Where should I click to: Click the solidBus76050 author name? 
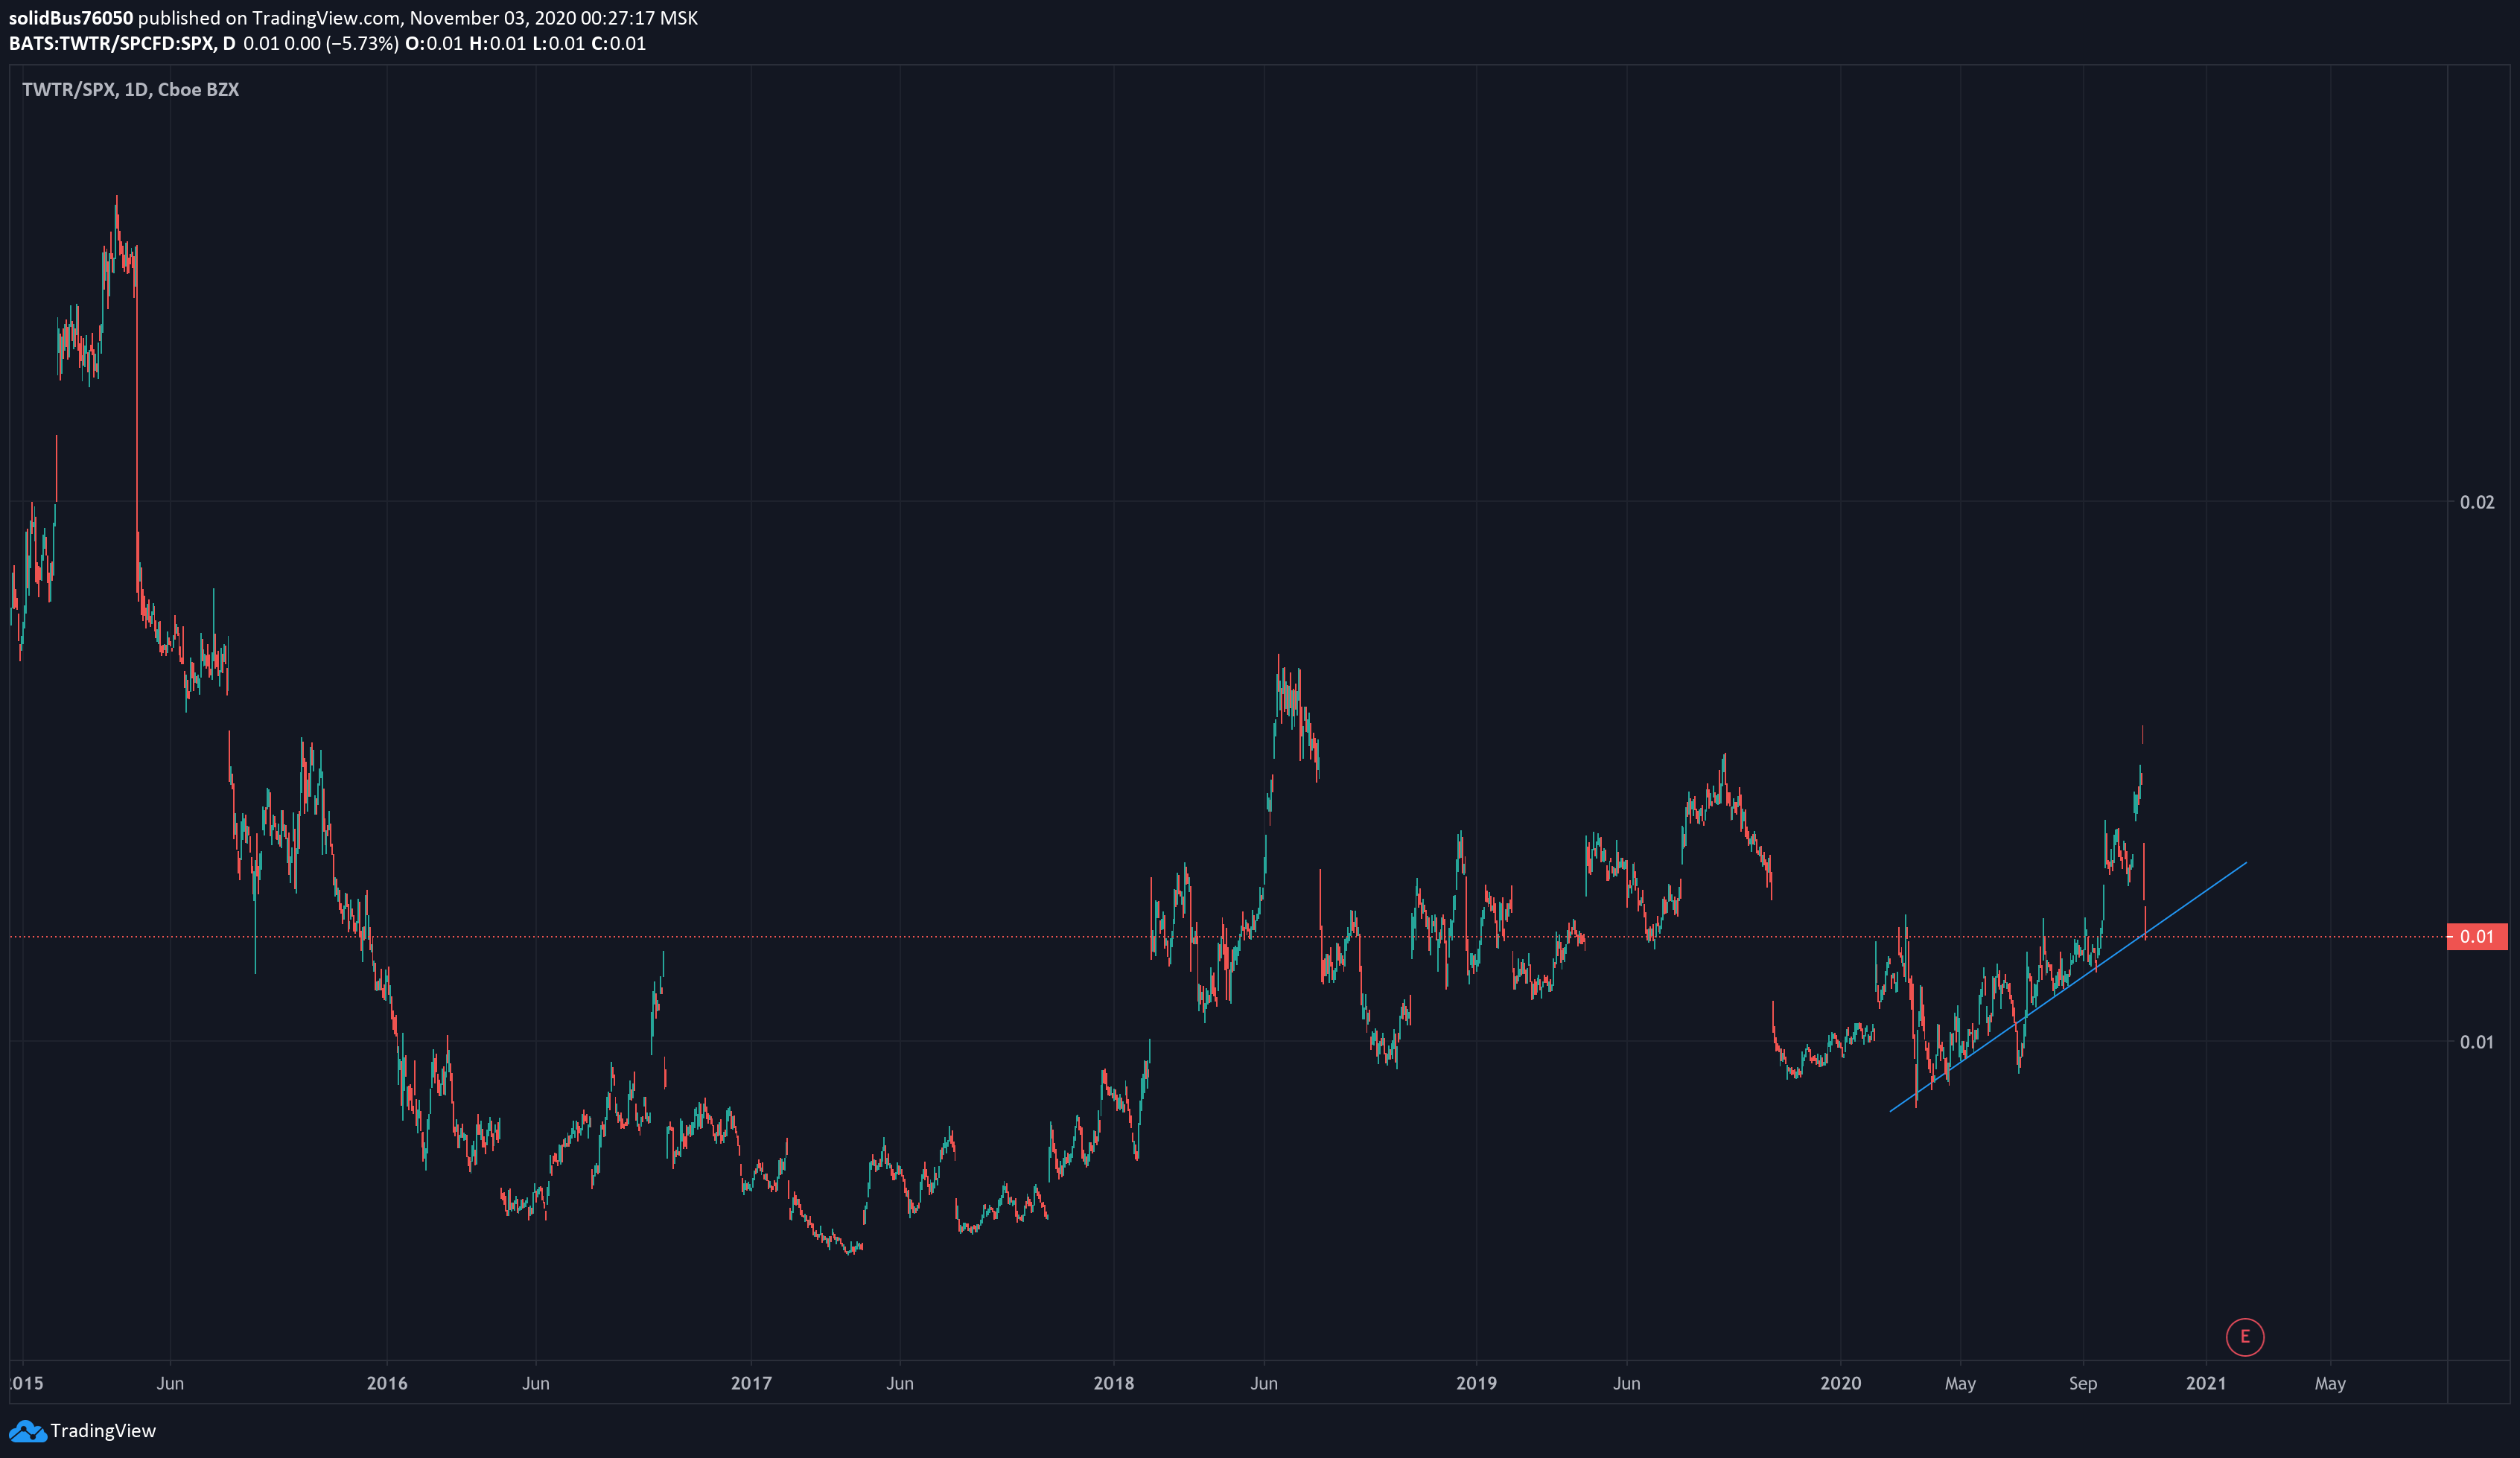click(x=70, y=18)
